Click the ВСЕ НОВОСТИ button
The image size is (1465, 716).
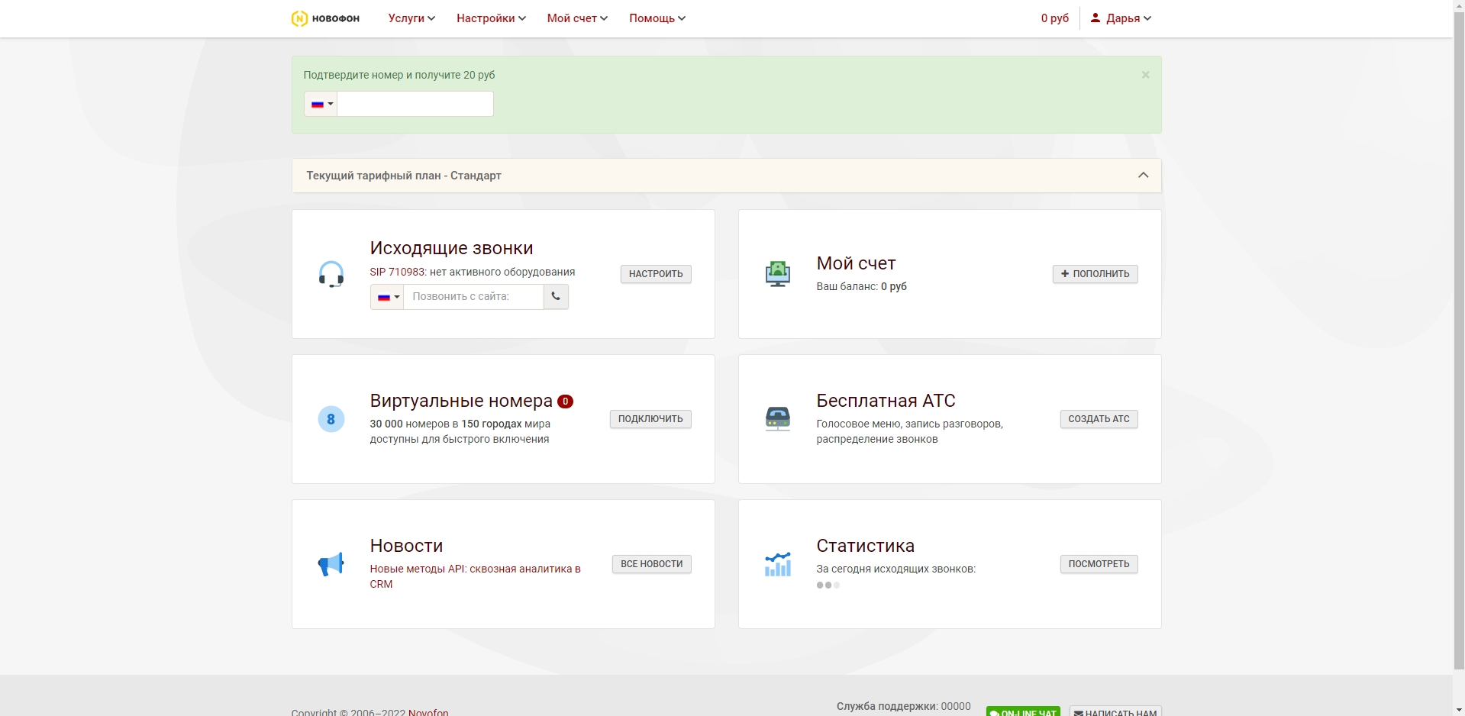[x=652, y=564]
